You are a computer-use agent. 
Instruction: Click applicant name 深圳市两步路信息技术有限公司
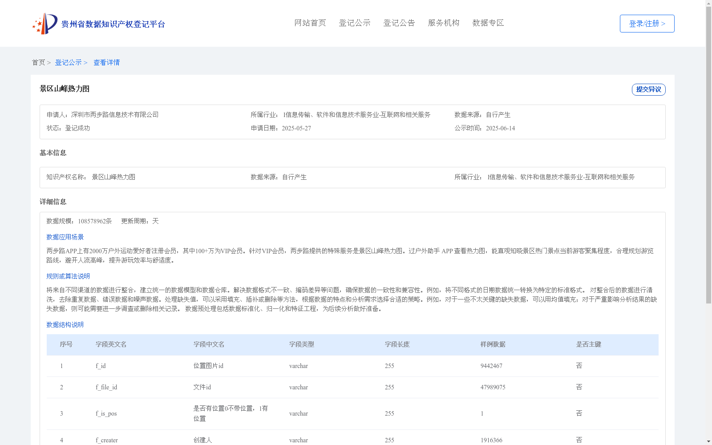tap(115, 115)
